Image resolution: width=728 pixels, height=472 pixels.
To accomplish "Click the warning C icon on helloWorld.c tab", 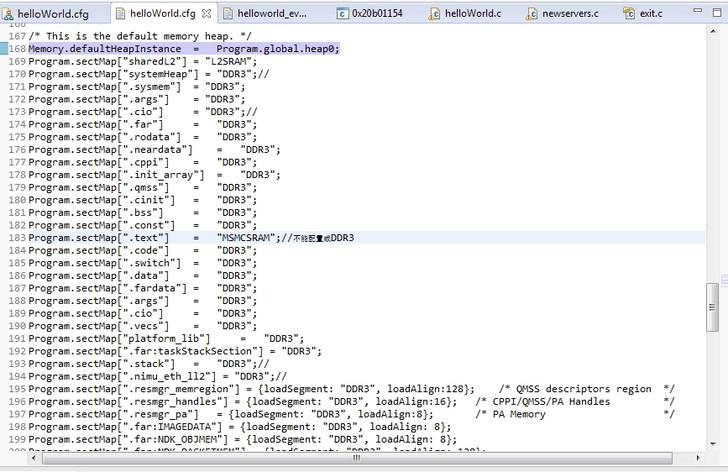I will (x=434, y=14).
